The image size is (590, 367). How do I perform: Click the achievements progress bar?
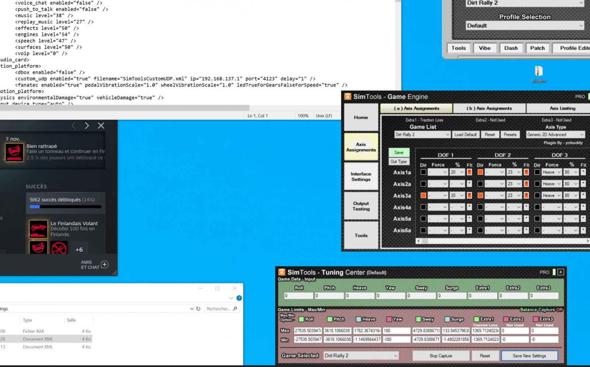click(66, 207)
